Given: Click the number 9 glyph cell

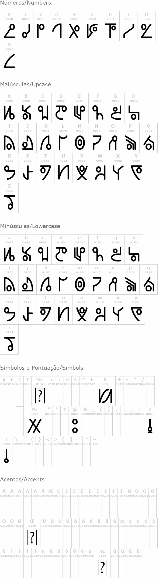Looking at the screenshot, I should point(9,56).
